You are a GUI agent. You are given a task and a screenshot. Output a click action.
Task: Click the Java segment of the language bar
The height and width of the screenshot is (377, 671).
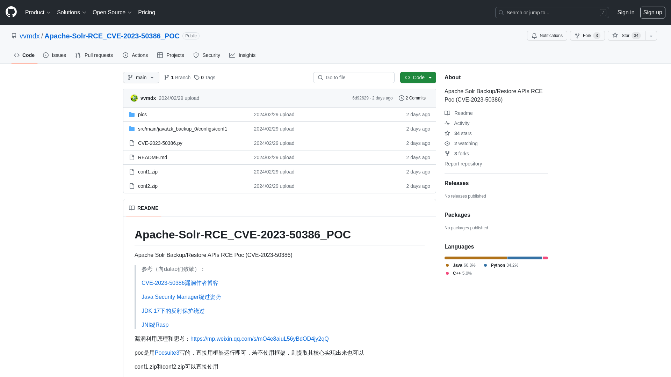[476, 258]
